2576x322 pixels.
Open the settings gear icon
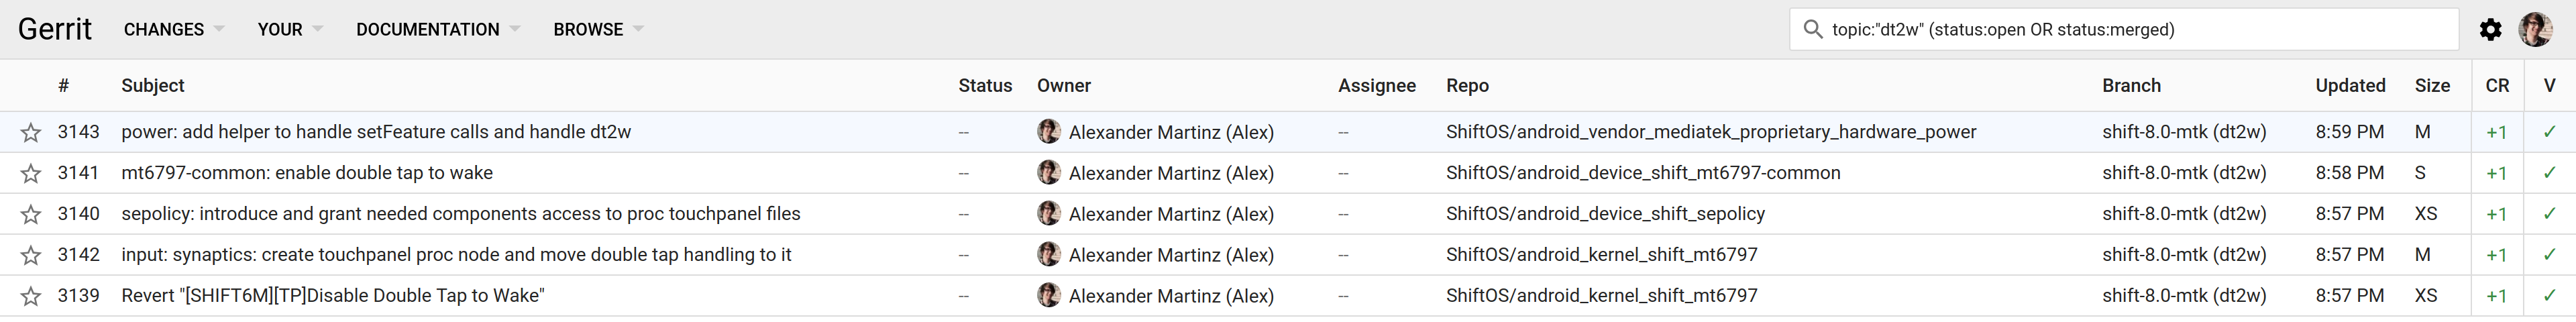pyautogui.click(x=2491, y=30)
